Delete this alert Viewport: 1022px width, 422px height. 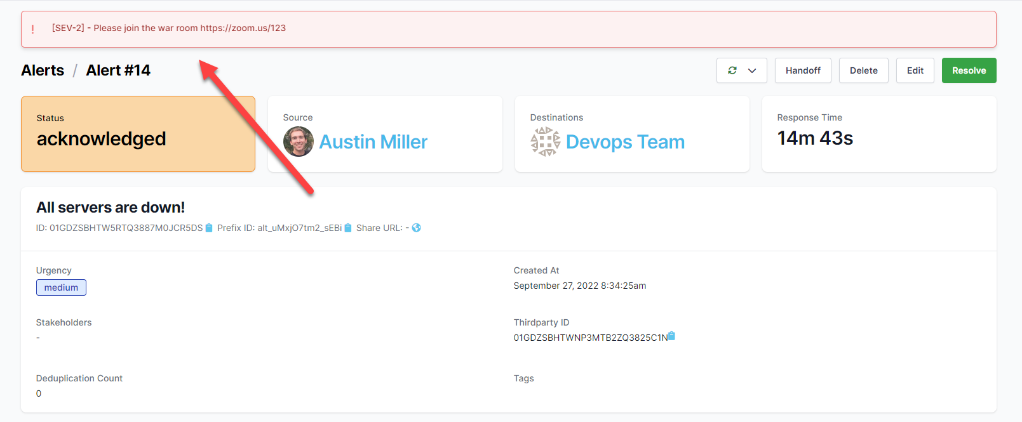pos(863,70)
